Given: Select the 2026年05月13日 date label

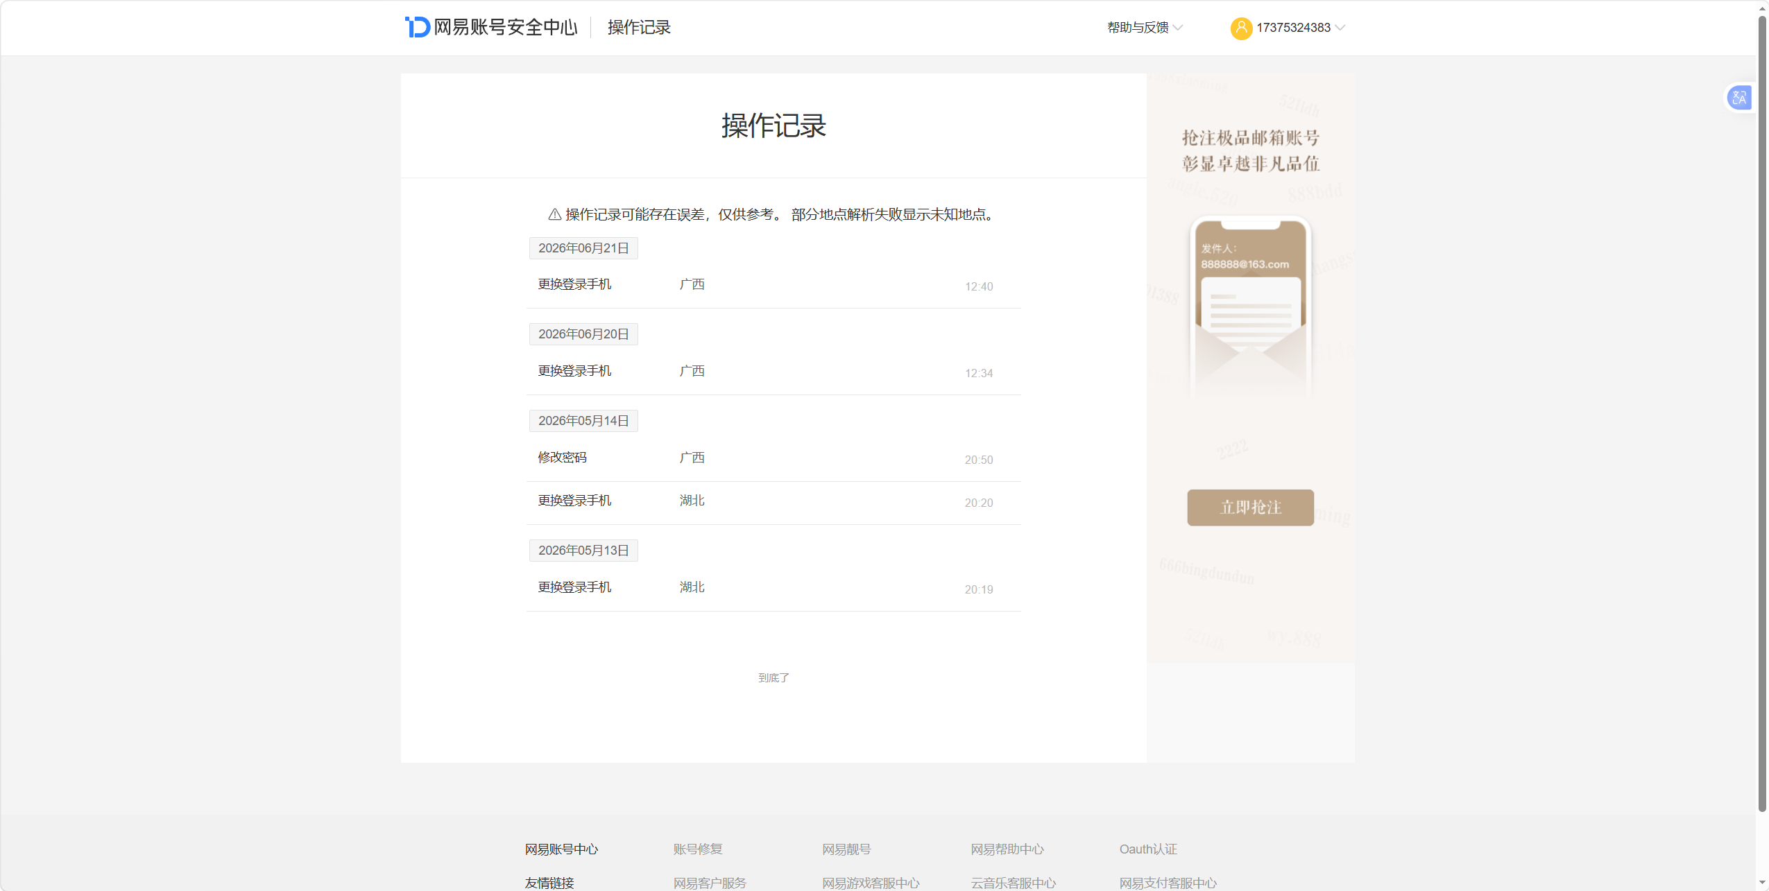Looking at the screenshot, I should 583,551.
